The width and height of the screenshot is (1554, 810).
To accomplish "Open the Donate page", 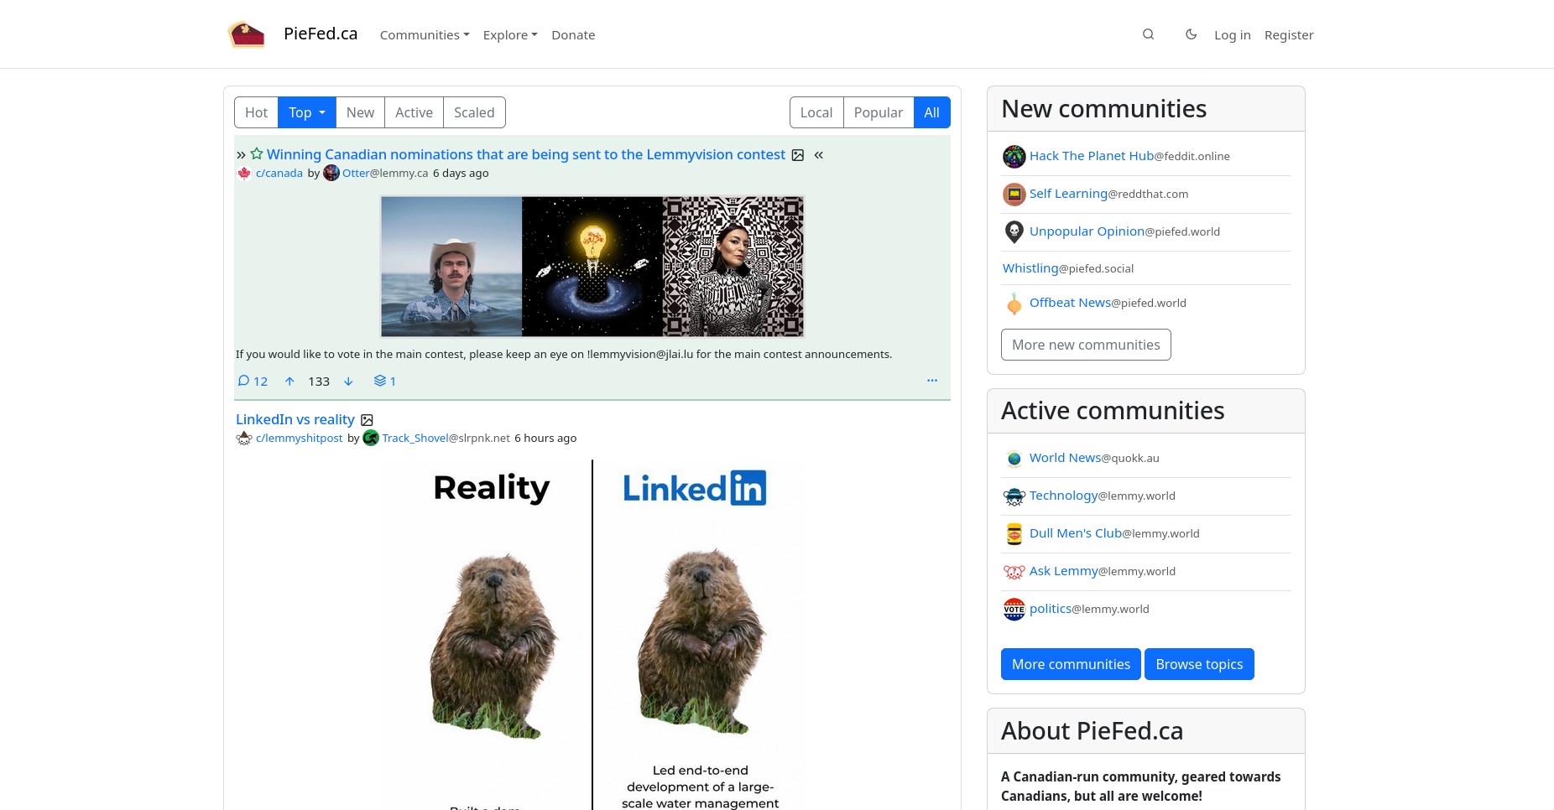I will [x=573, y=34].
